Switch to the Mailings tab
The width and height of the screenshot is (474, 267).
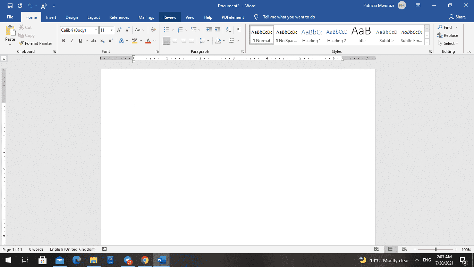tap(146, 17)
